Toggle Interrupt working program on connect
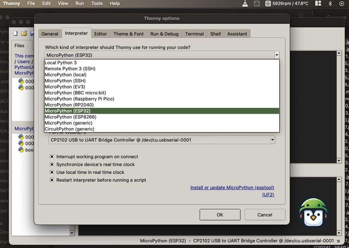The width and height of the screenshot is (349, 248). tap(52, 157)
